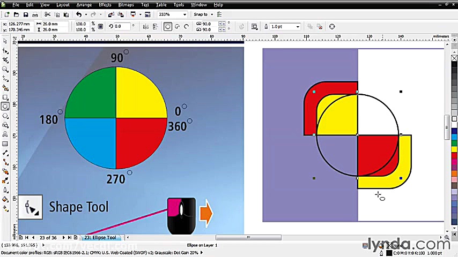The image size is (458, 257).
Task: Go to the next page
Action: click(63, 237)
